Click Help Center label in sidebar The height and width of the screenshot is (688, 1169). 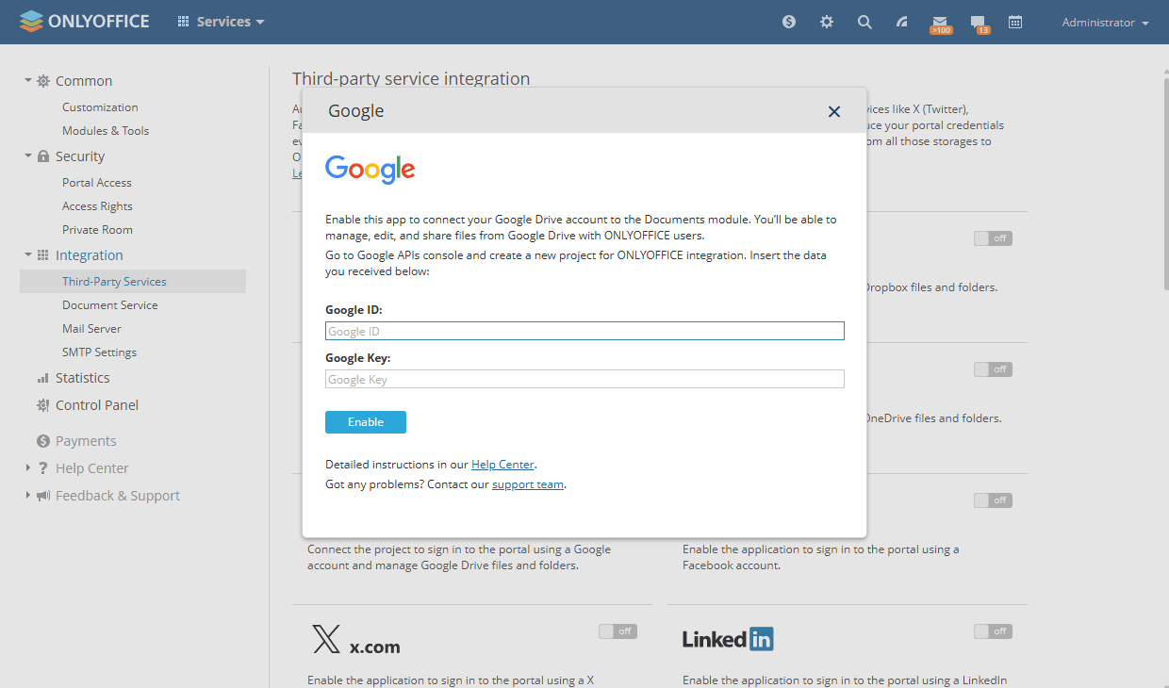[x=92, y=468]
